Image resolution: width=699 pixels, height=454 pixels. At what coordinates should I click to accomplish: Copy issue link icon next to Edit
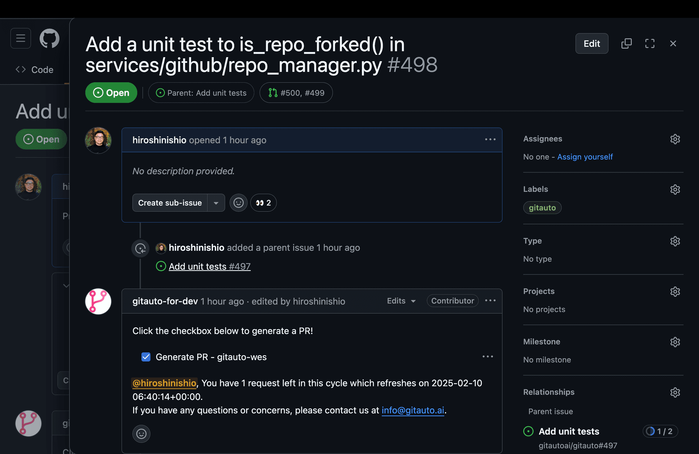coord(626,44)
